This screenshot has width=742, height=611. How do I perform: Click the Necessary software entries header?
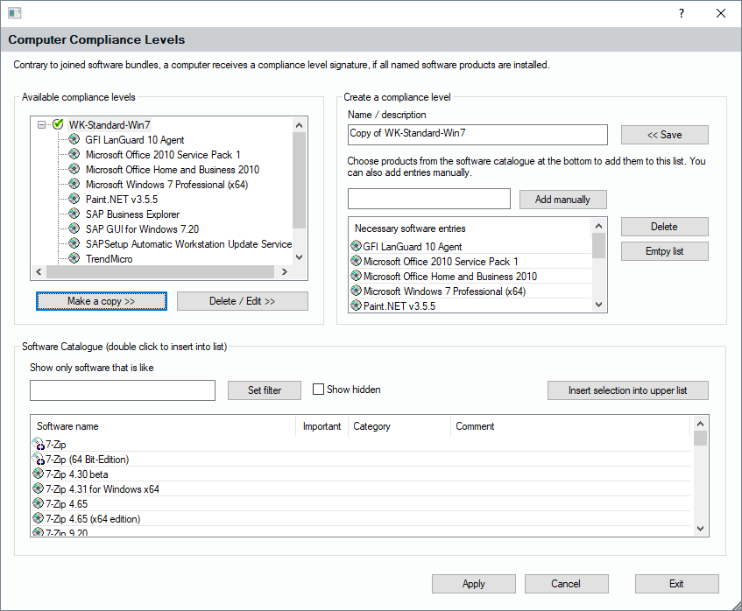470,228
